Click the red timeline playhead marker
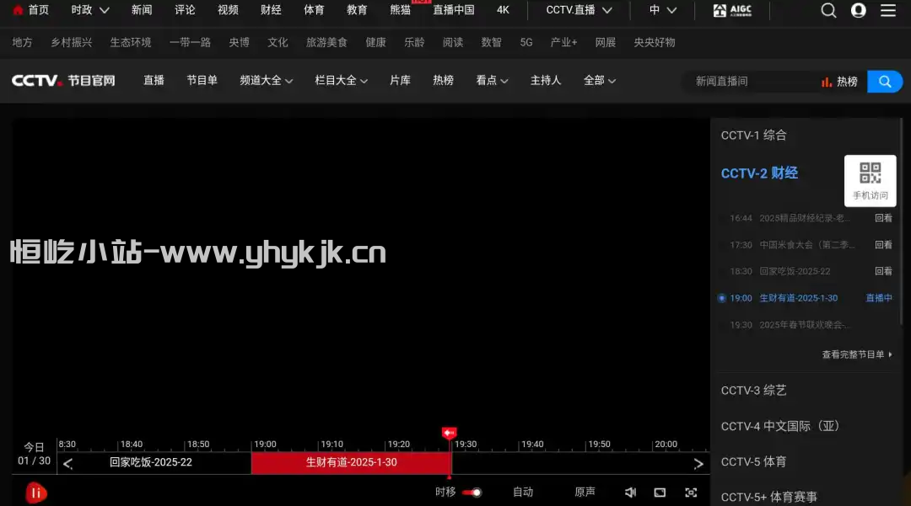 pyautogui.click(x=449, y=433)
